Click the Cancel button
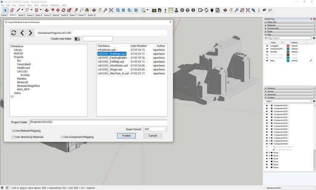316x190 pixels. click(153, 135)
